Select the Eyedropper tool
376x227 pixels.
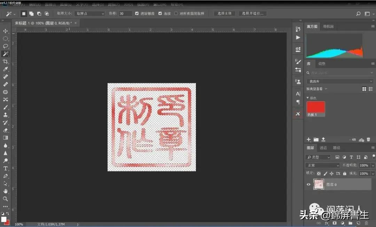5,69
